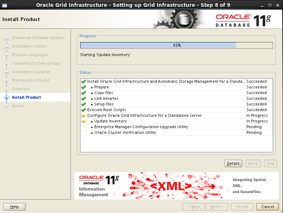The height and width of the screenshot is (213, 283).
Task: Click 'Execute Root Scripts' row text
Action: pos(107,110)
